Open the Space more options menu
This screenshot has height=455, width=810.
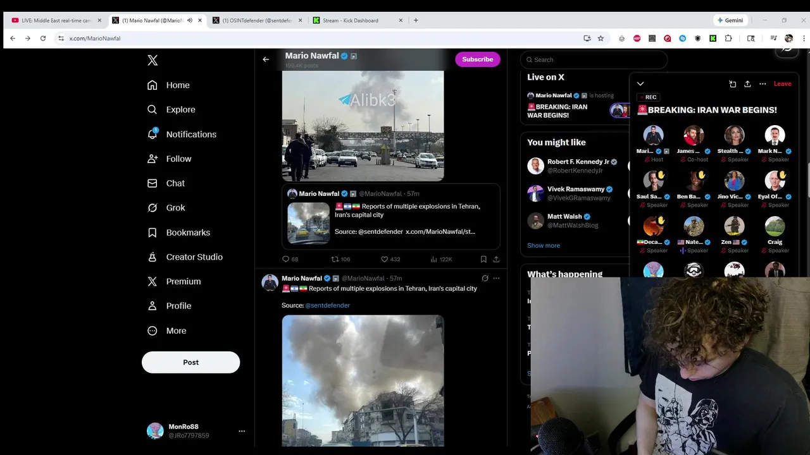763,83
